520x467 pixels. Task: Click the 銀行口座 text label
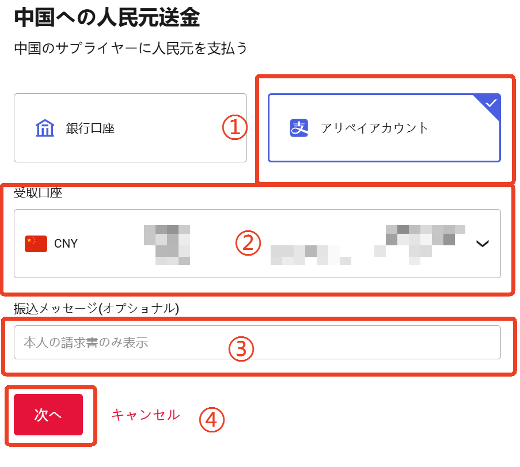click(x=90, y=128)
